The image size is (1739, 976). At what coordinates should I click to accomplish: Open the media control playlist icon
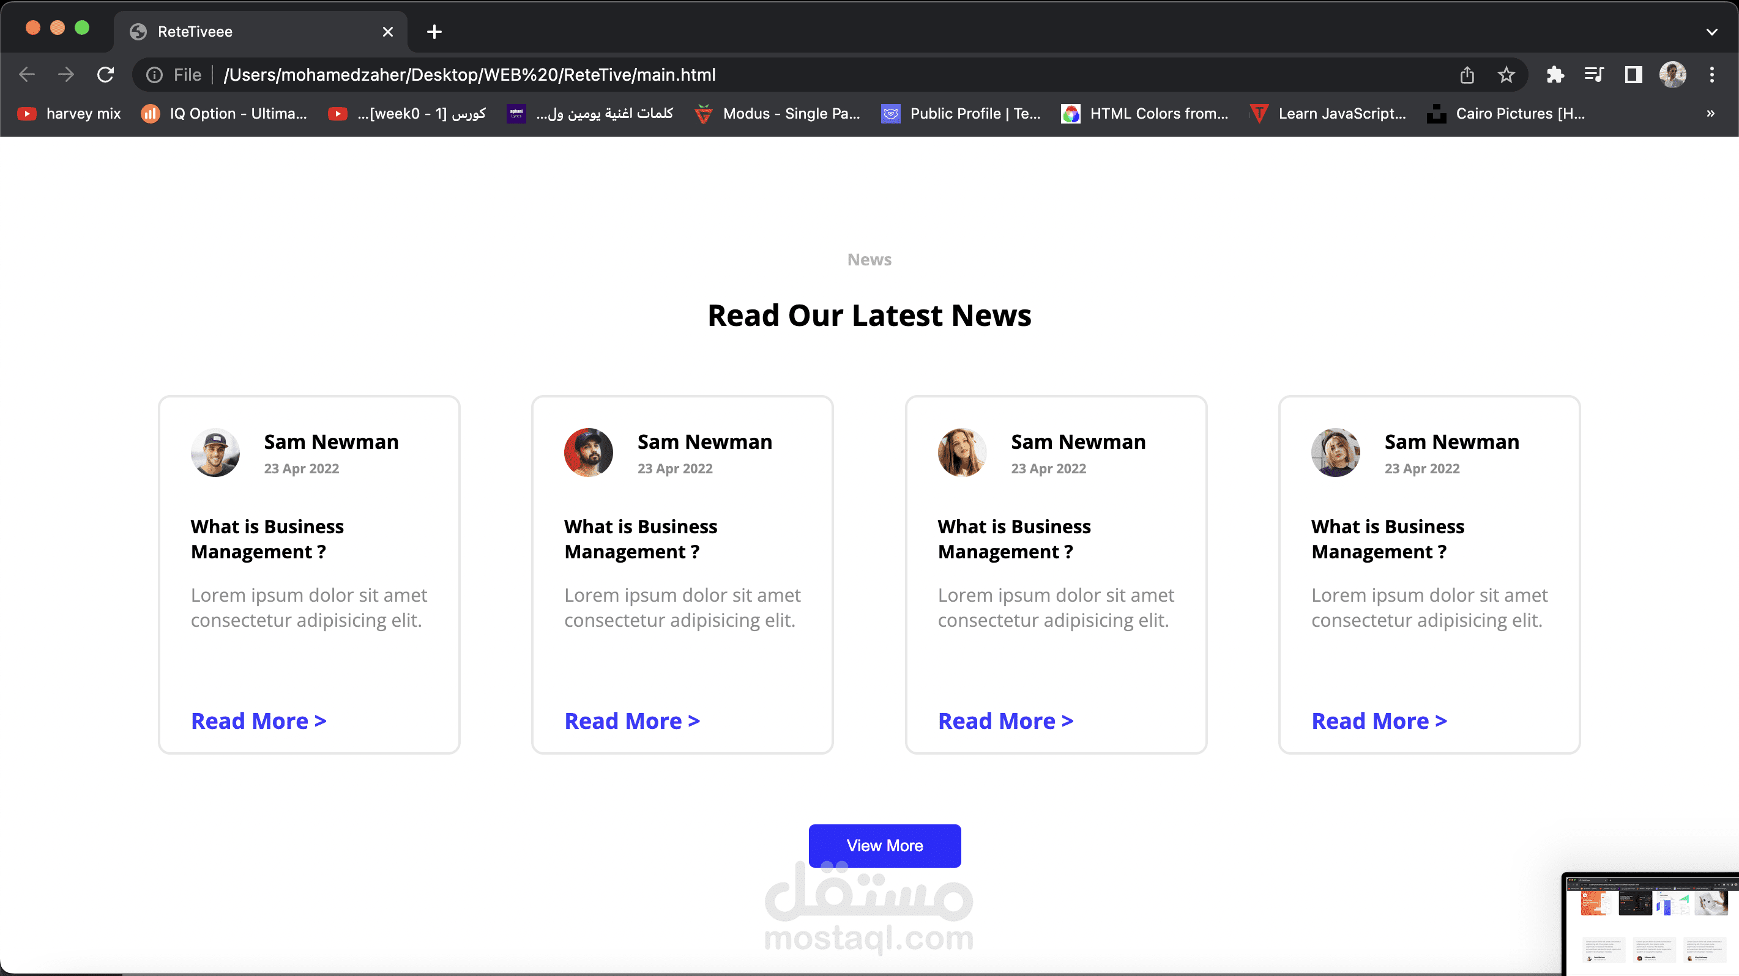1594,75
